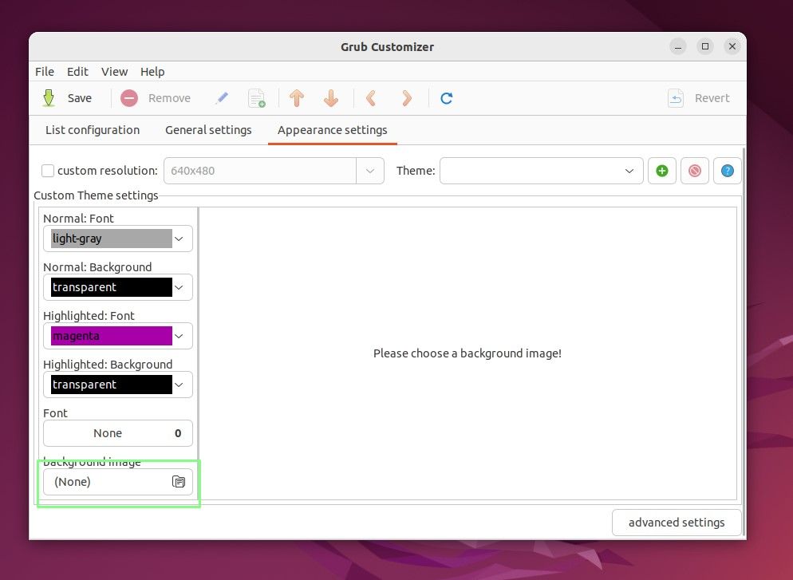Open the background image file picker icon
The width and height of the screenshot is (793, 580).
(179, 481)
